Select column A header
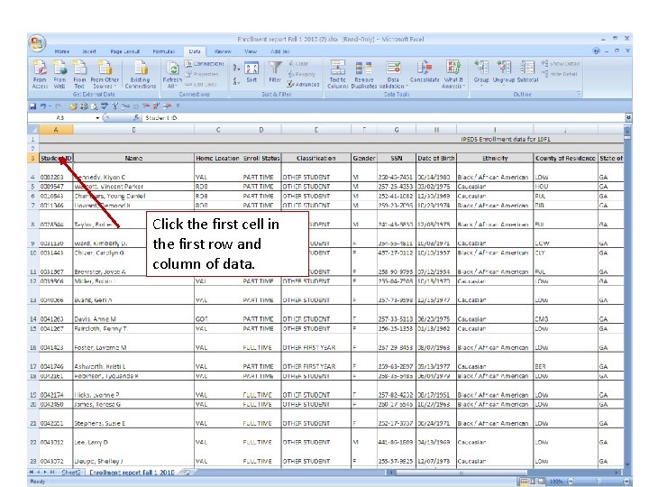The width and height of the screenshot is (649, 487). coord(56,130)
